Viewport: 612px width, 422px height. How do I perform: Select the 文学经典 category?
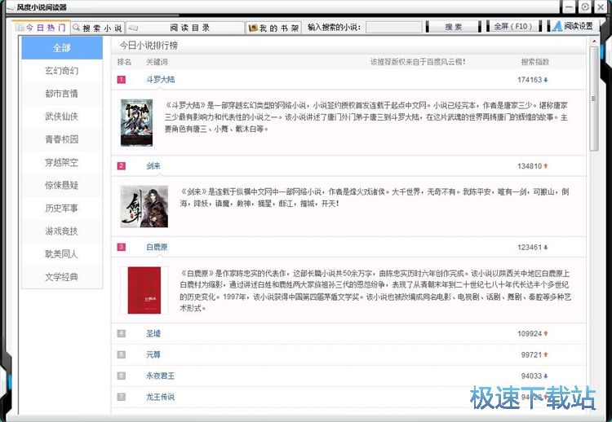[62, 278]
